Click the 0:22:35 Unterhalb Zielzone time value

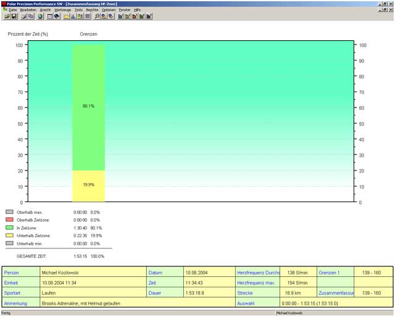click(x=80, y=235)
